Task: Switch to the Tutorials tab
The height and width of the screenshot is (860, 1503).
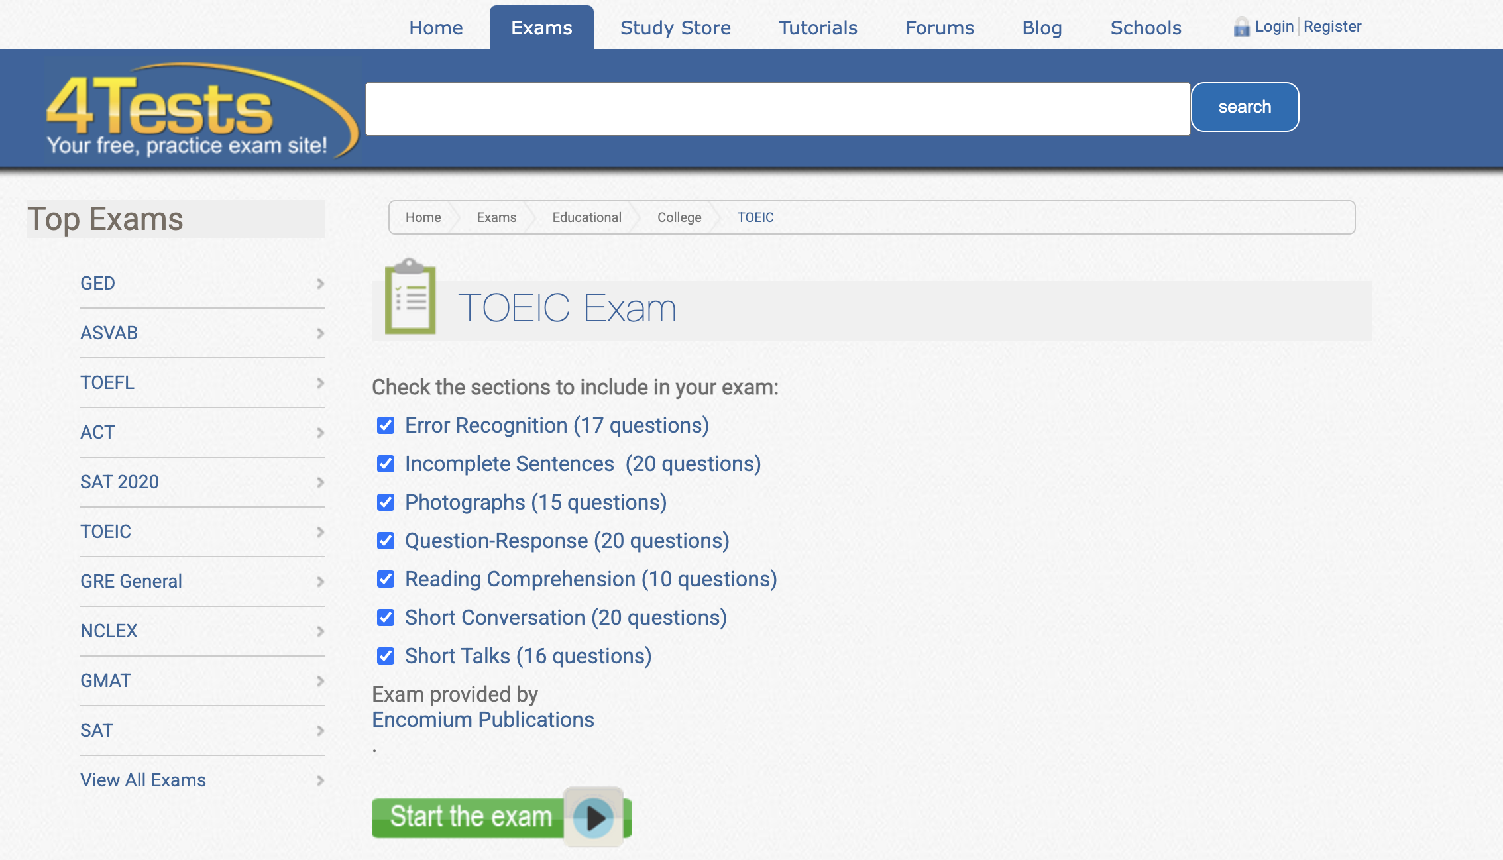Action: point(818,28)
